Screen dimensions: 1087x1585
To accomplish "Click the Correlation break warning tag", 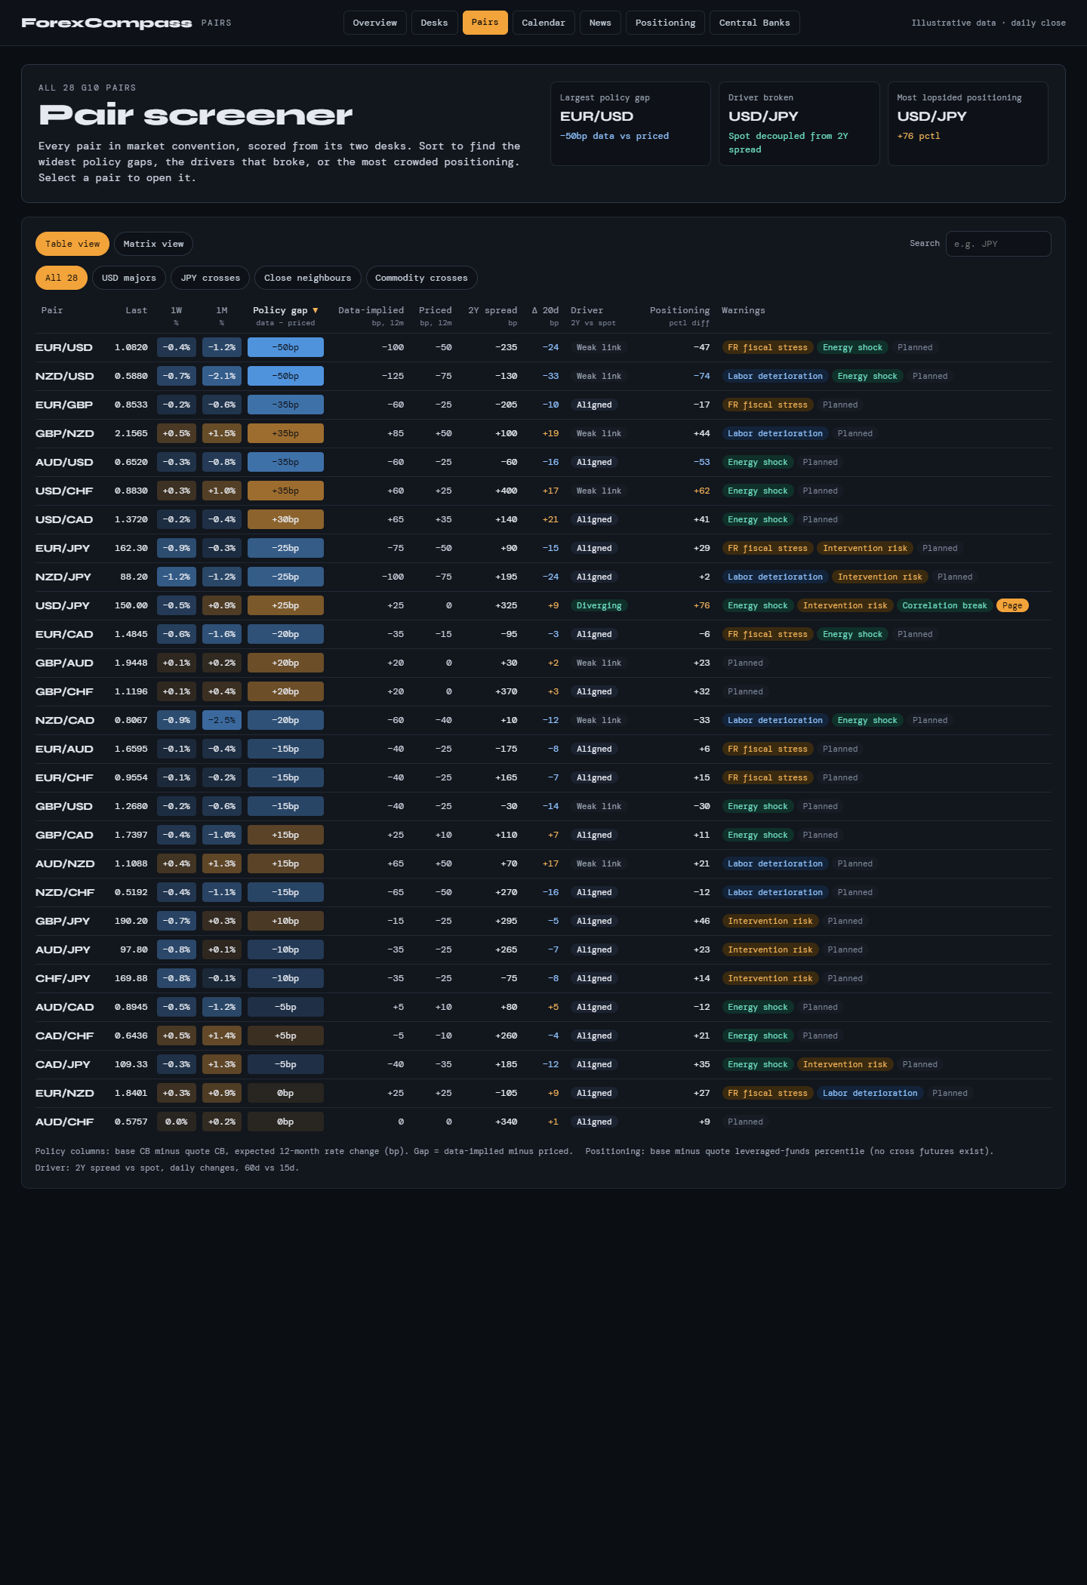I will coord(944,605).
